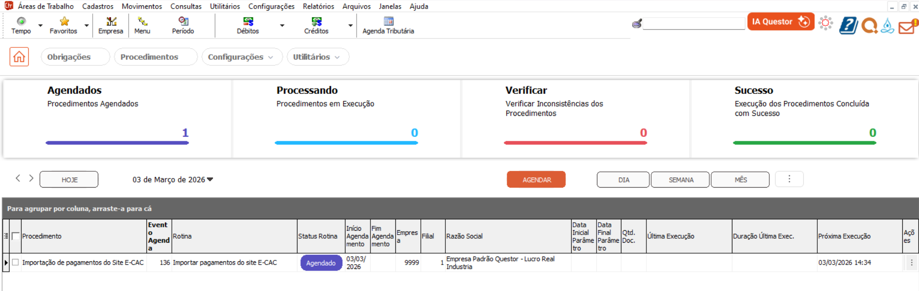Toggle the select-all checkbox in header
The image size is (919, 291).
[15, 236]
